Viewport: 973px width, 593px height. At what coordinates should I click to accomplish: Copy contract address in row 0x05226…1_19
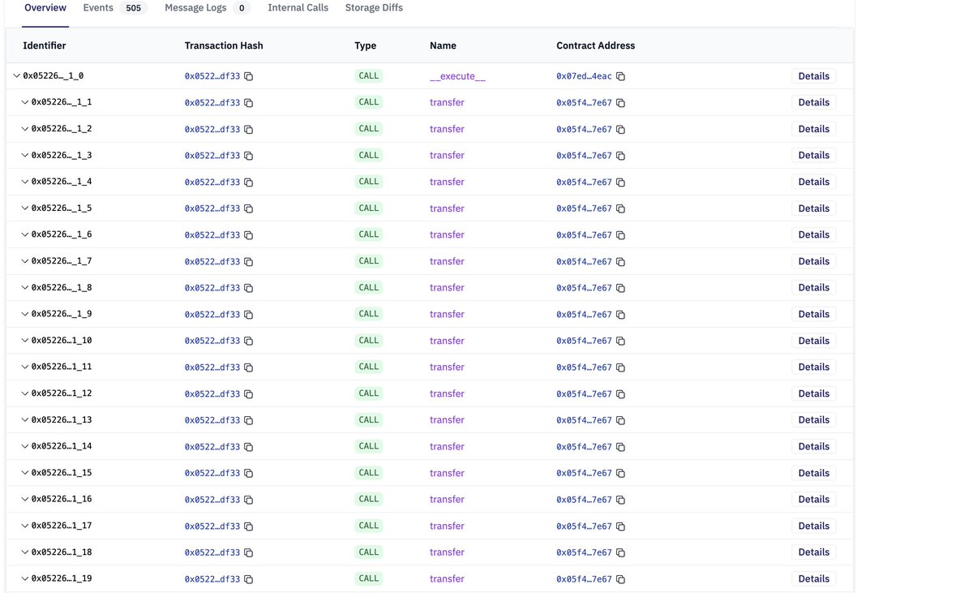click(620, 579)
